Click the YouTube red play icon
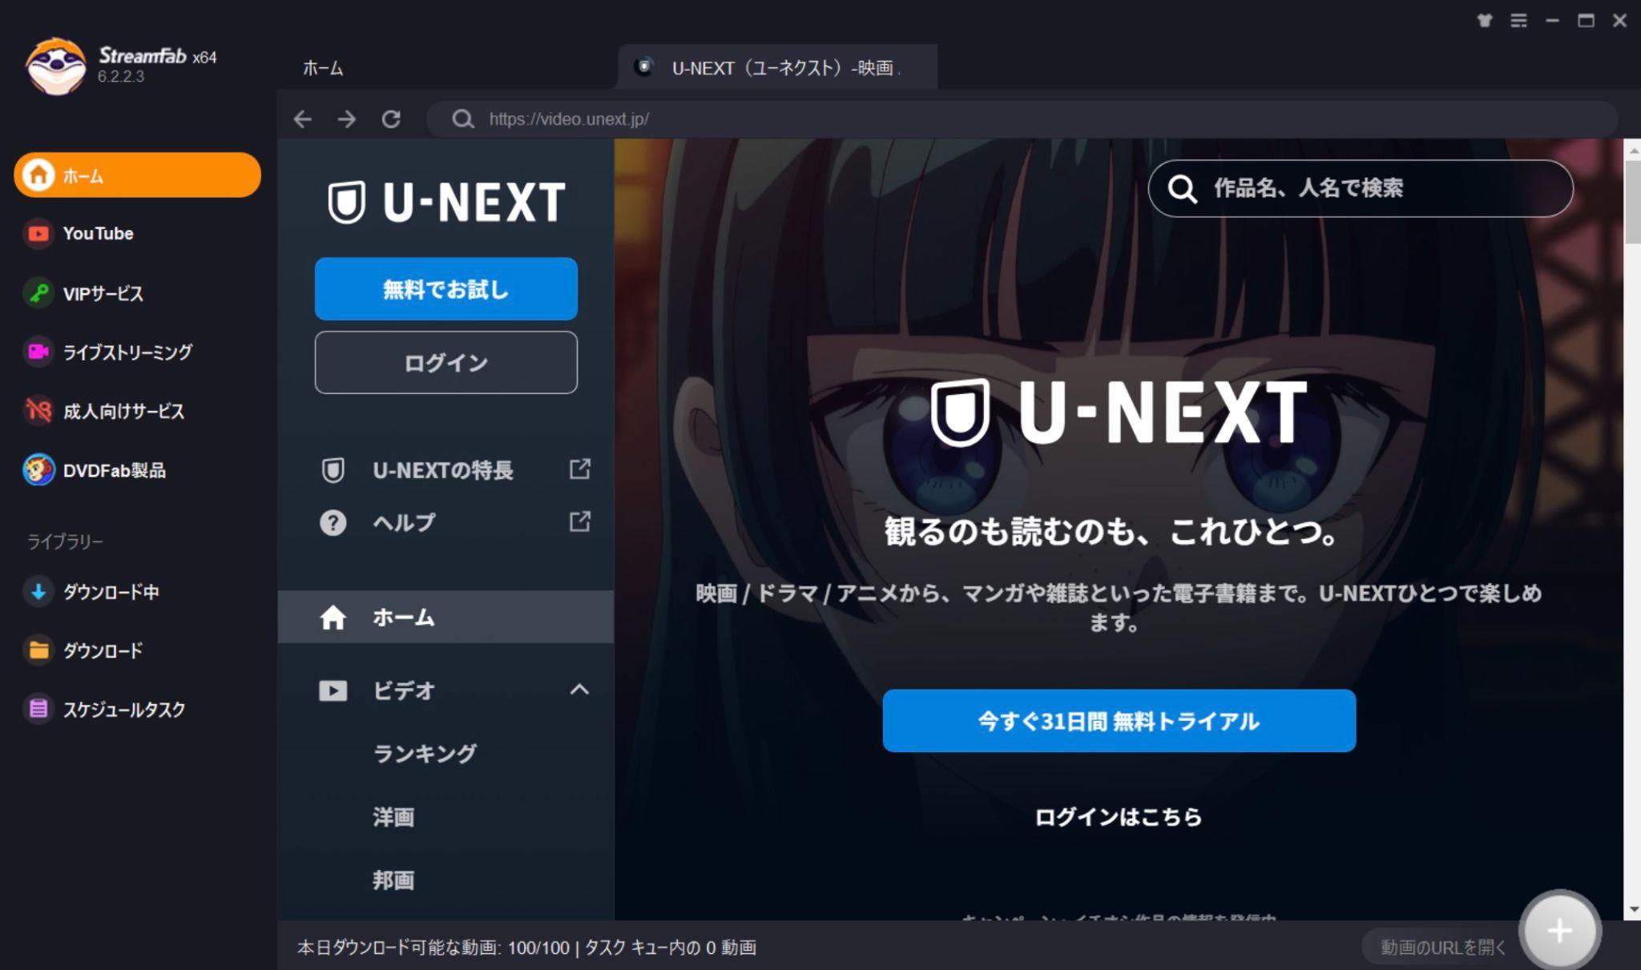Screen dimensions: 1641x970 click(x=38, y=234)
